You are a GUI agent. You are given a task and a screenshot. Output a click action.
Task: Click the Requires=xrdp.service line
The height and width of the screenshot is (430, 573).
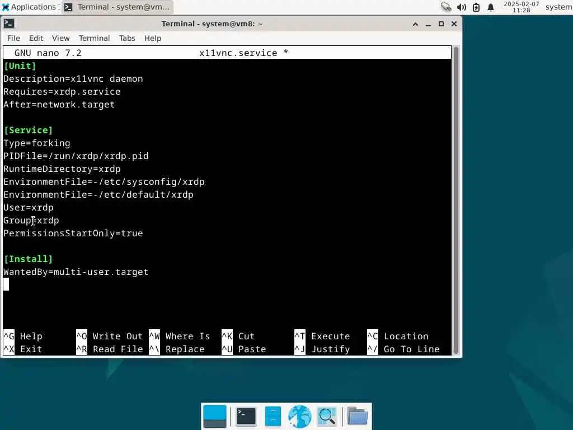[x=62, y=91]
